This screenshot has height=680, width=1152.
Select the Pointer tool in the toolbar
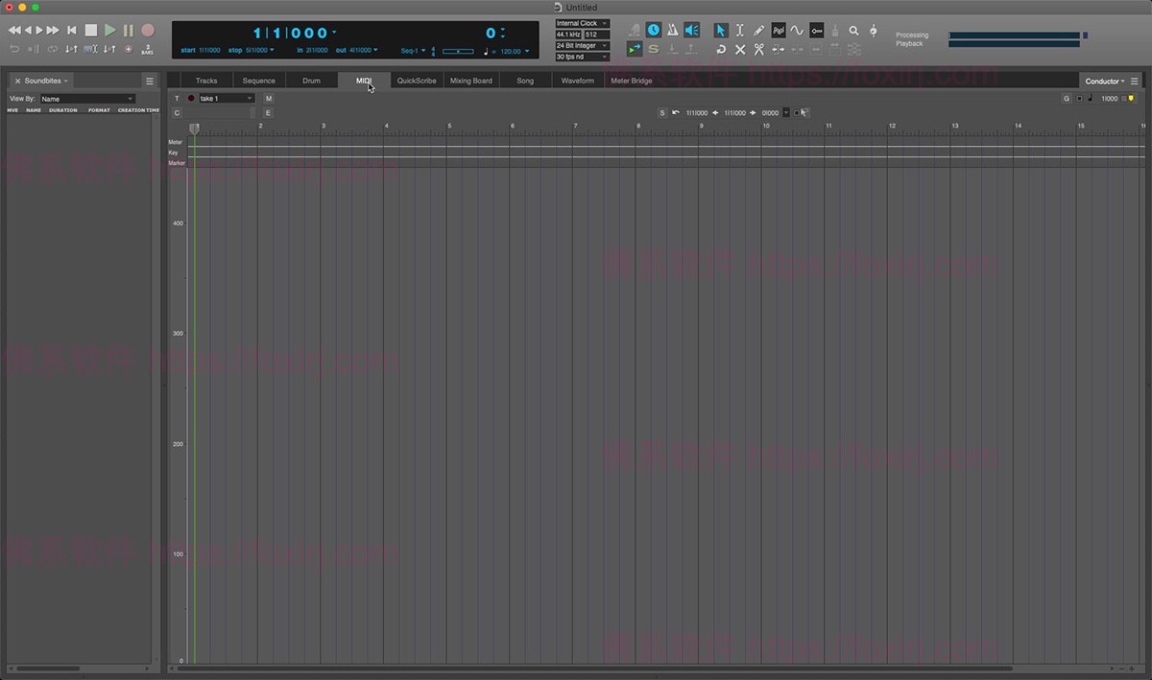pyautogui.click(x=721, y=31)
